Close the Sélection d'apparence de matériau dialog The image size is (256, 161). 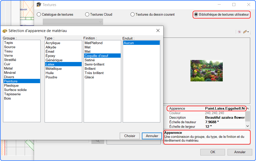pyautogui.click(x=158, y=30)
